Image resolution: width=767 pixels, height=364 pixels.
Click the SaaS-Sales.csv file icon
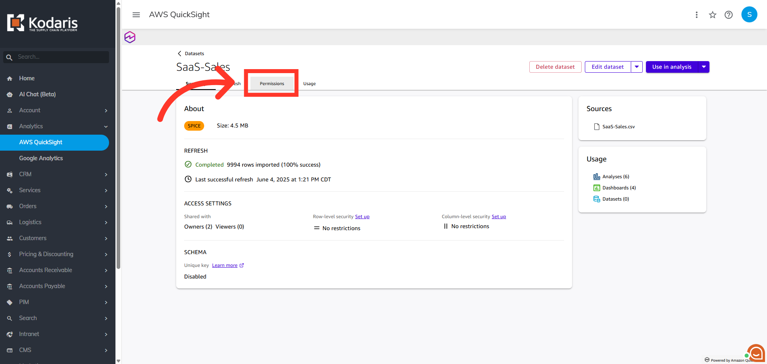597,127
